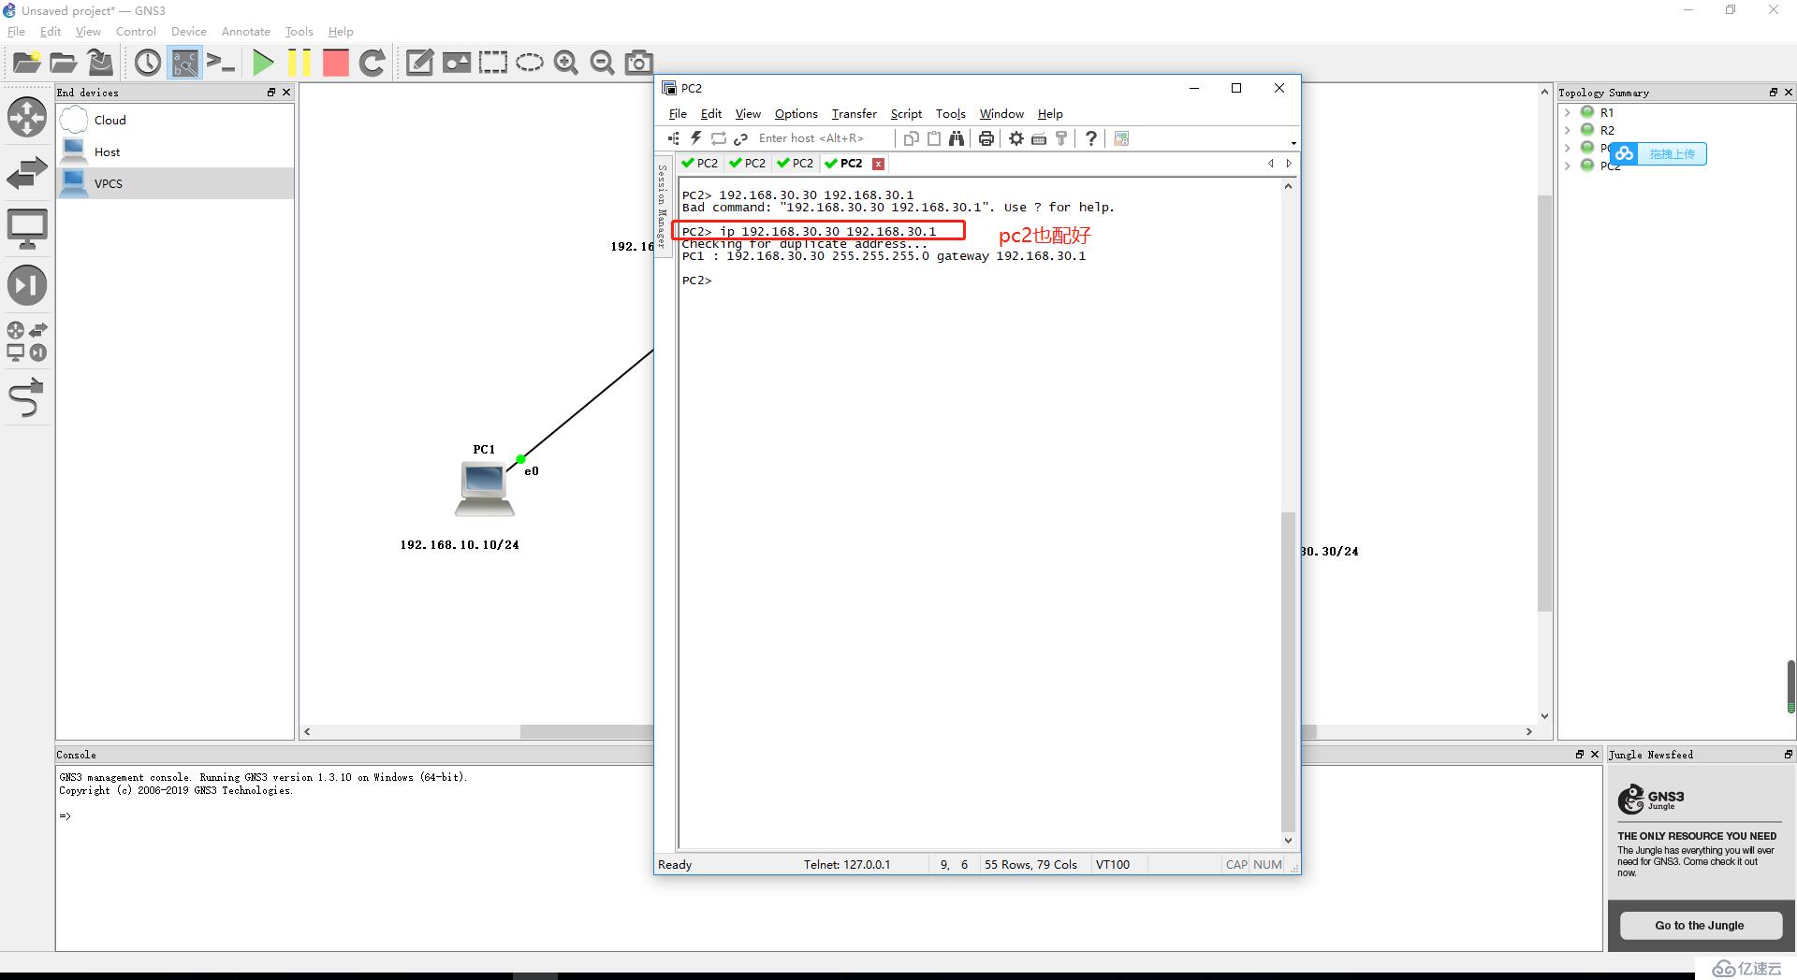1797x980 pixels.
Task: Open the PC2 terminal Script menu
Action: [906, 113]
